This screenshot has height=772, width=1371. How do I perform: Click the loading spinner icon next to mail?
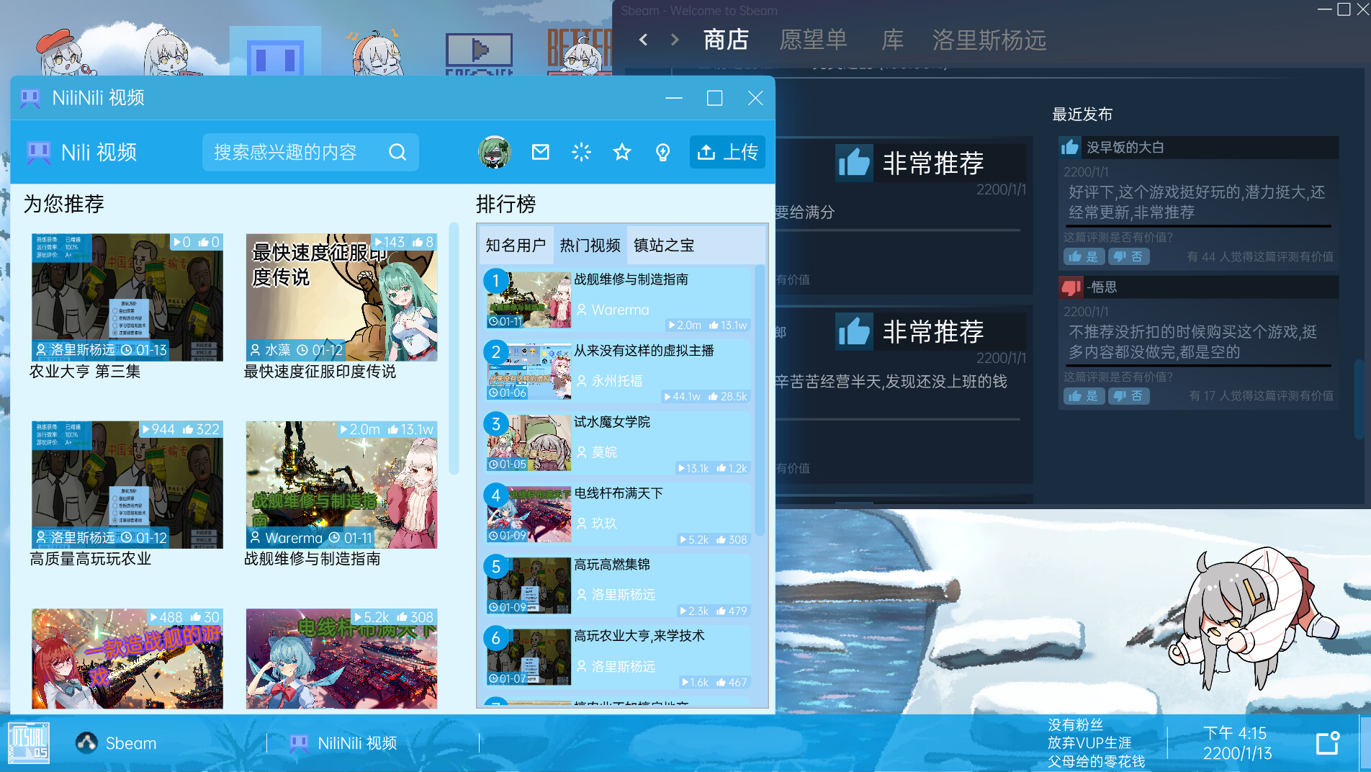point(581,152)
